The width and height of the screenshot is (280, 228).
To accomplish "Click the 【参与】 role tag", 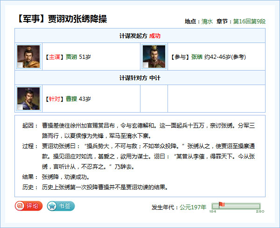I will (181, 57).
